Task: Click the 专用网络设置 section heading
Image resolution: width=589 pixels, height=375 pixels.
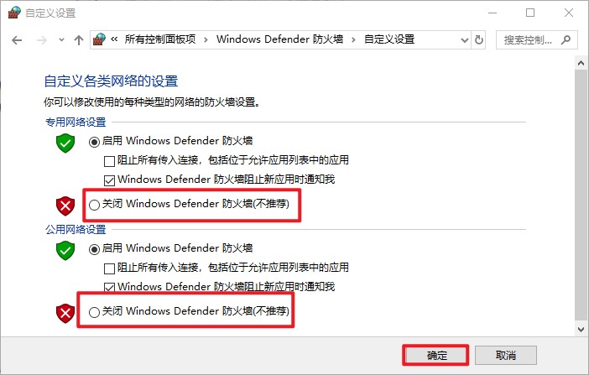Action: (76, 122)
